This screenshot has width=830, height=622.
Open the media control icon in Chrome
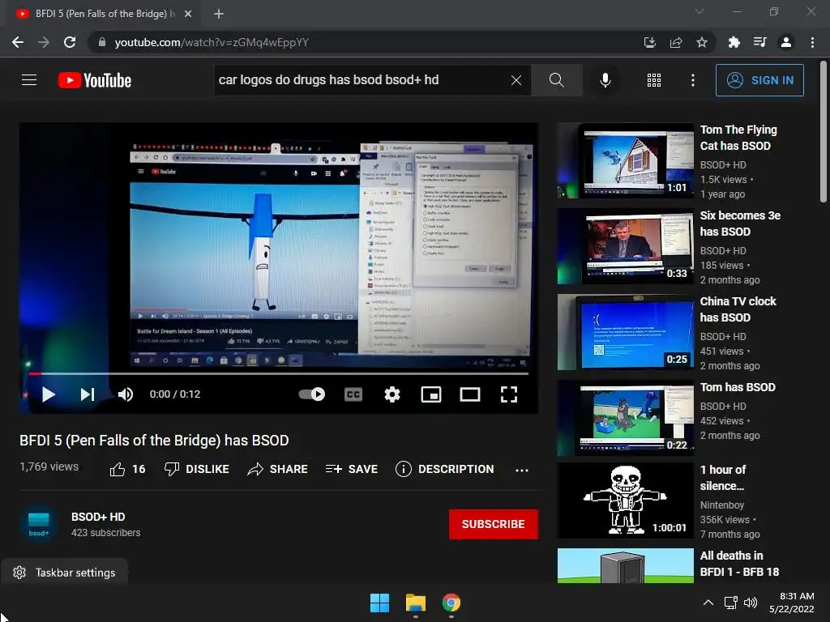(x=759, y=42)
